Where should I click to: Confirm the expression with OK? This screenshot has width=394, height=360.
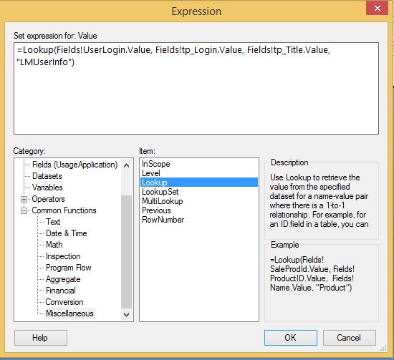290,338
